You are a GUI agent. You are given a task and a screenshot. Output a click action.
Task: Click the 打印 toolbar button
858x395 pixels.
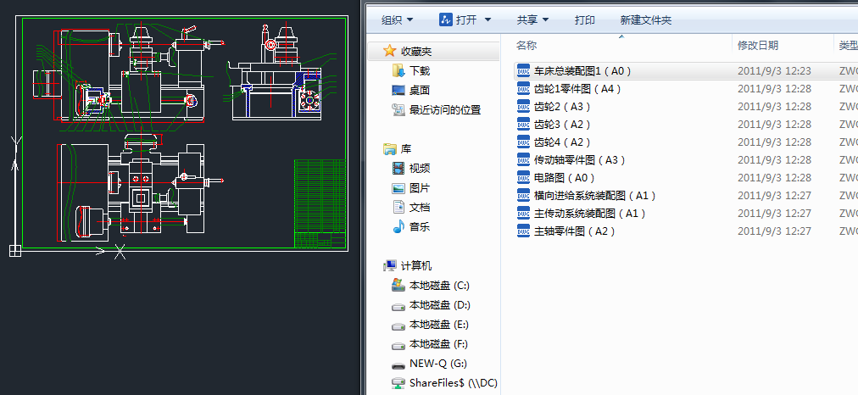click(x=585, y=19)
